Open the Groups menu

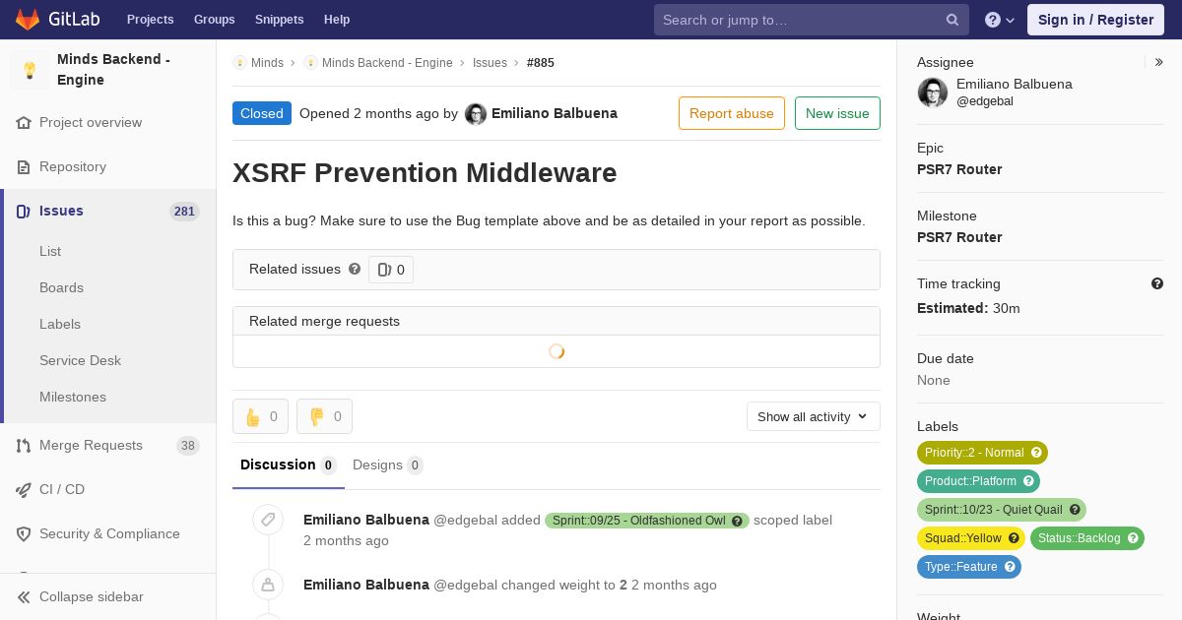(x=215, y=20)
